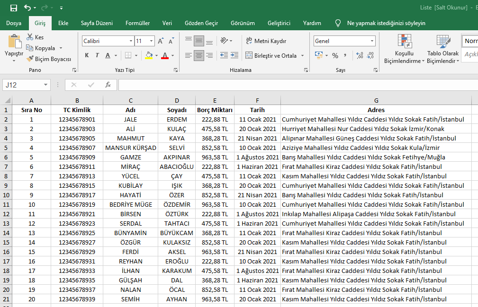Toggle italic (T) formatting

[97, 56]
